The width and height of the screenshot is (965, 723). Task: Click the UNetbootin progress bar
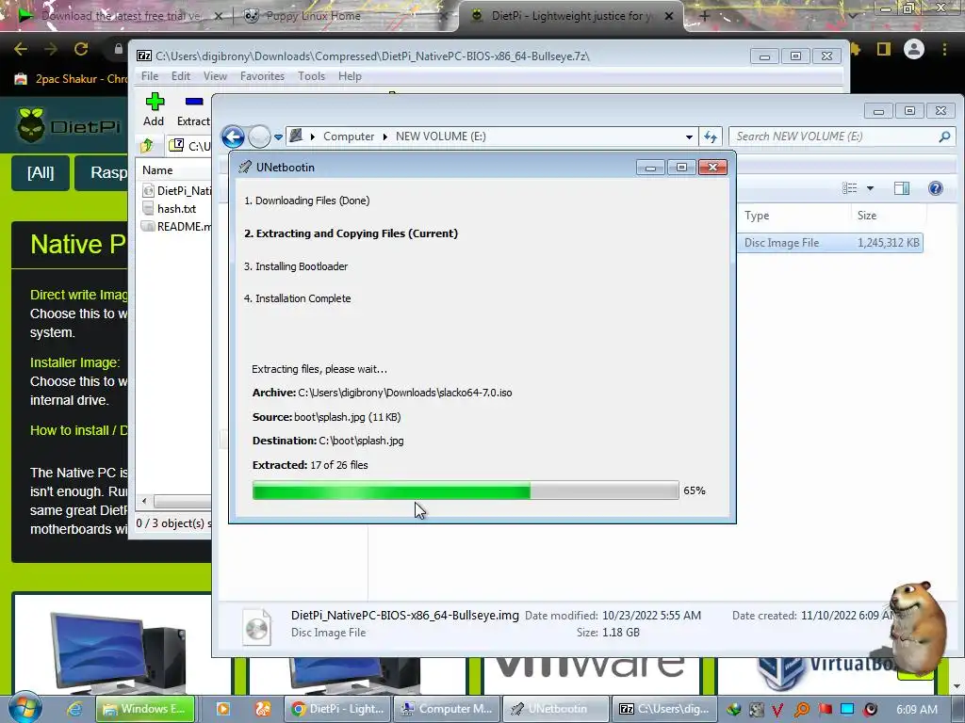tap(466, 490)
